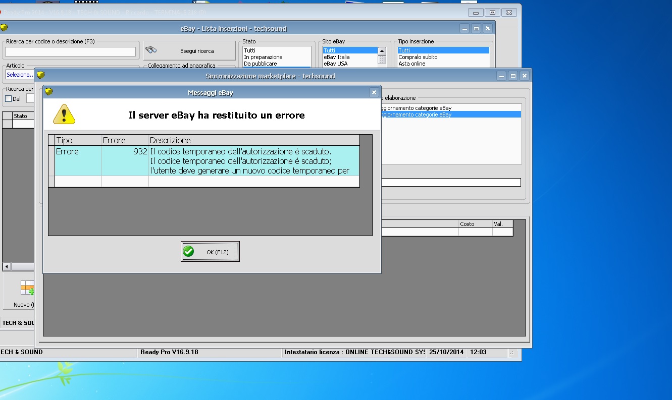Viewport: 672px width, 400px height.
Task: Click the time '12:03' in the status bar
Action: pyautogui.click(x=478, y=352)
